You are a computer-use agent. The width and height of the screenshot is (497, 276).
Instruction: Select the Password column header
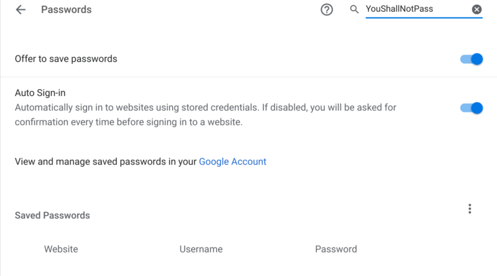coord(336,249)
